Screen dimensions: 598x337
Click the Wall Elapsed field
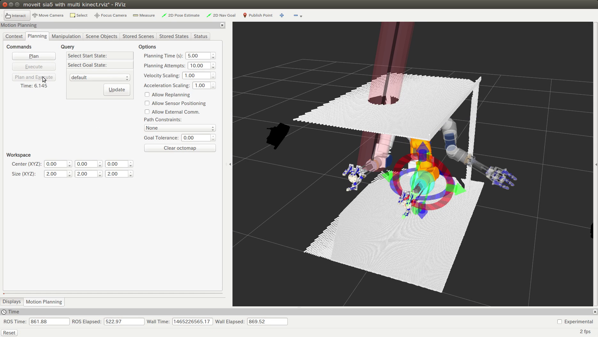tap(267, 322)
